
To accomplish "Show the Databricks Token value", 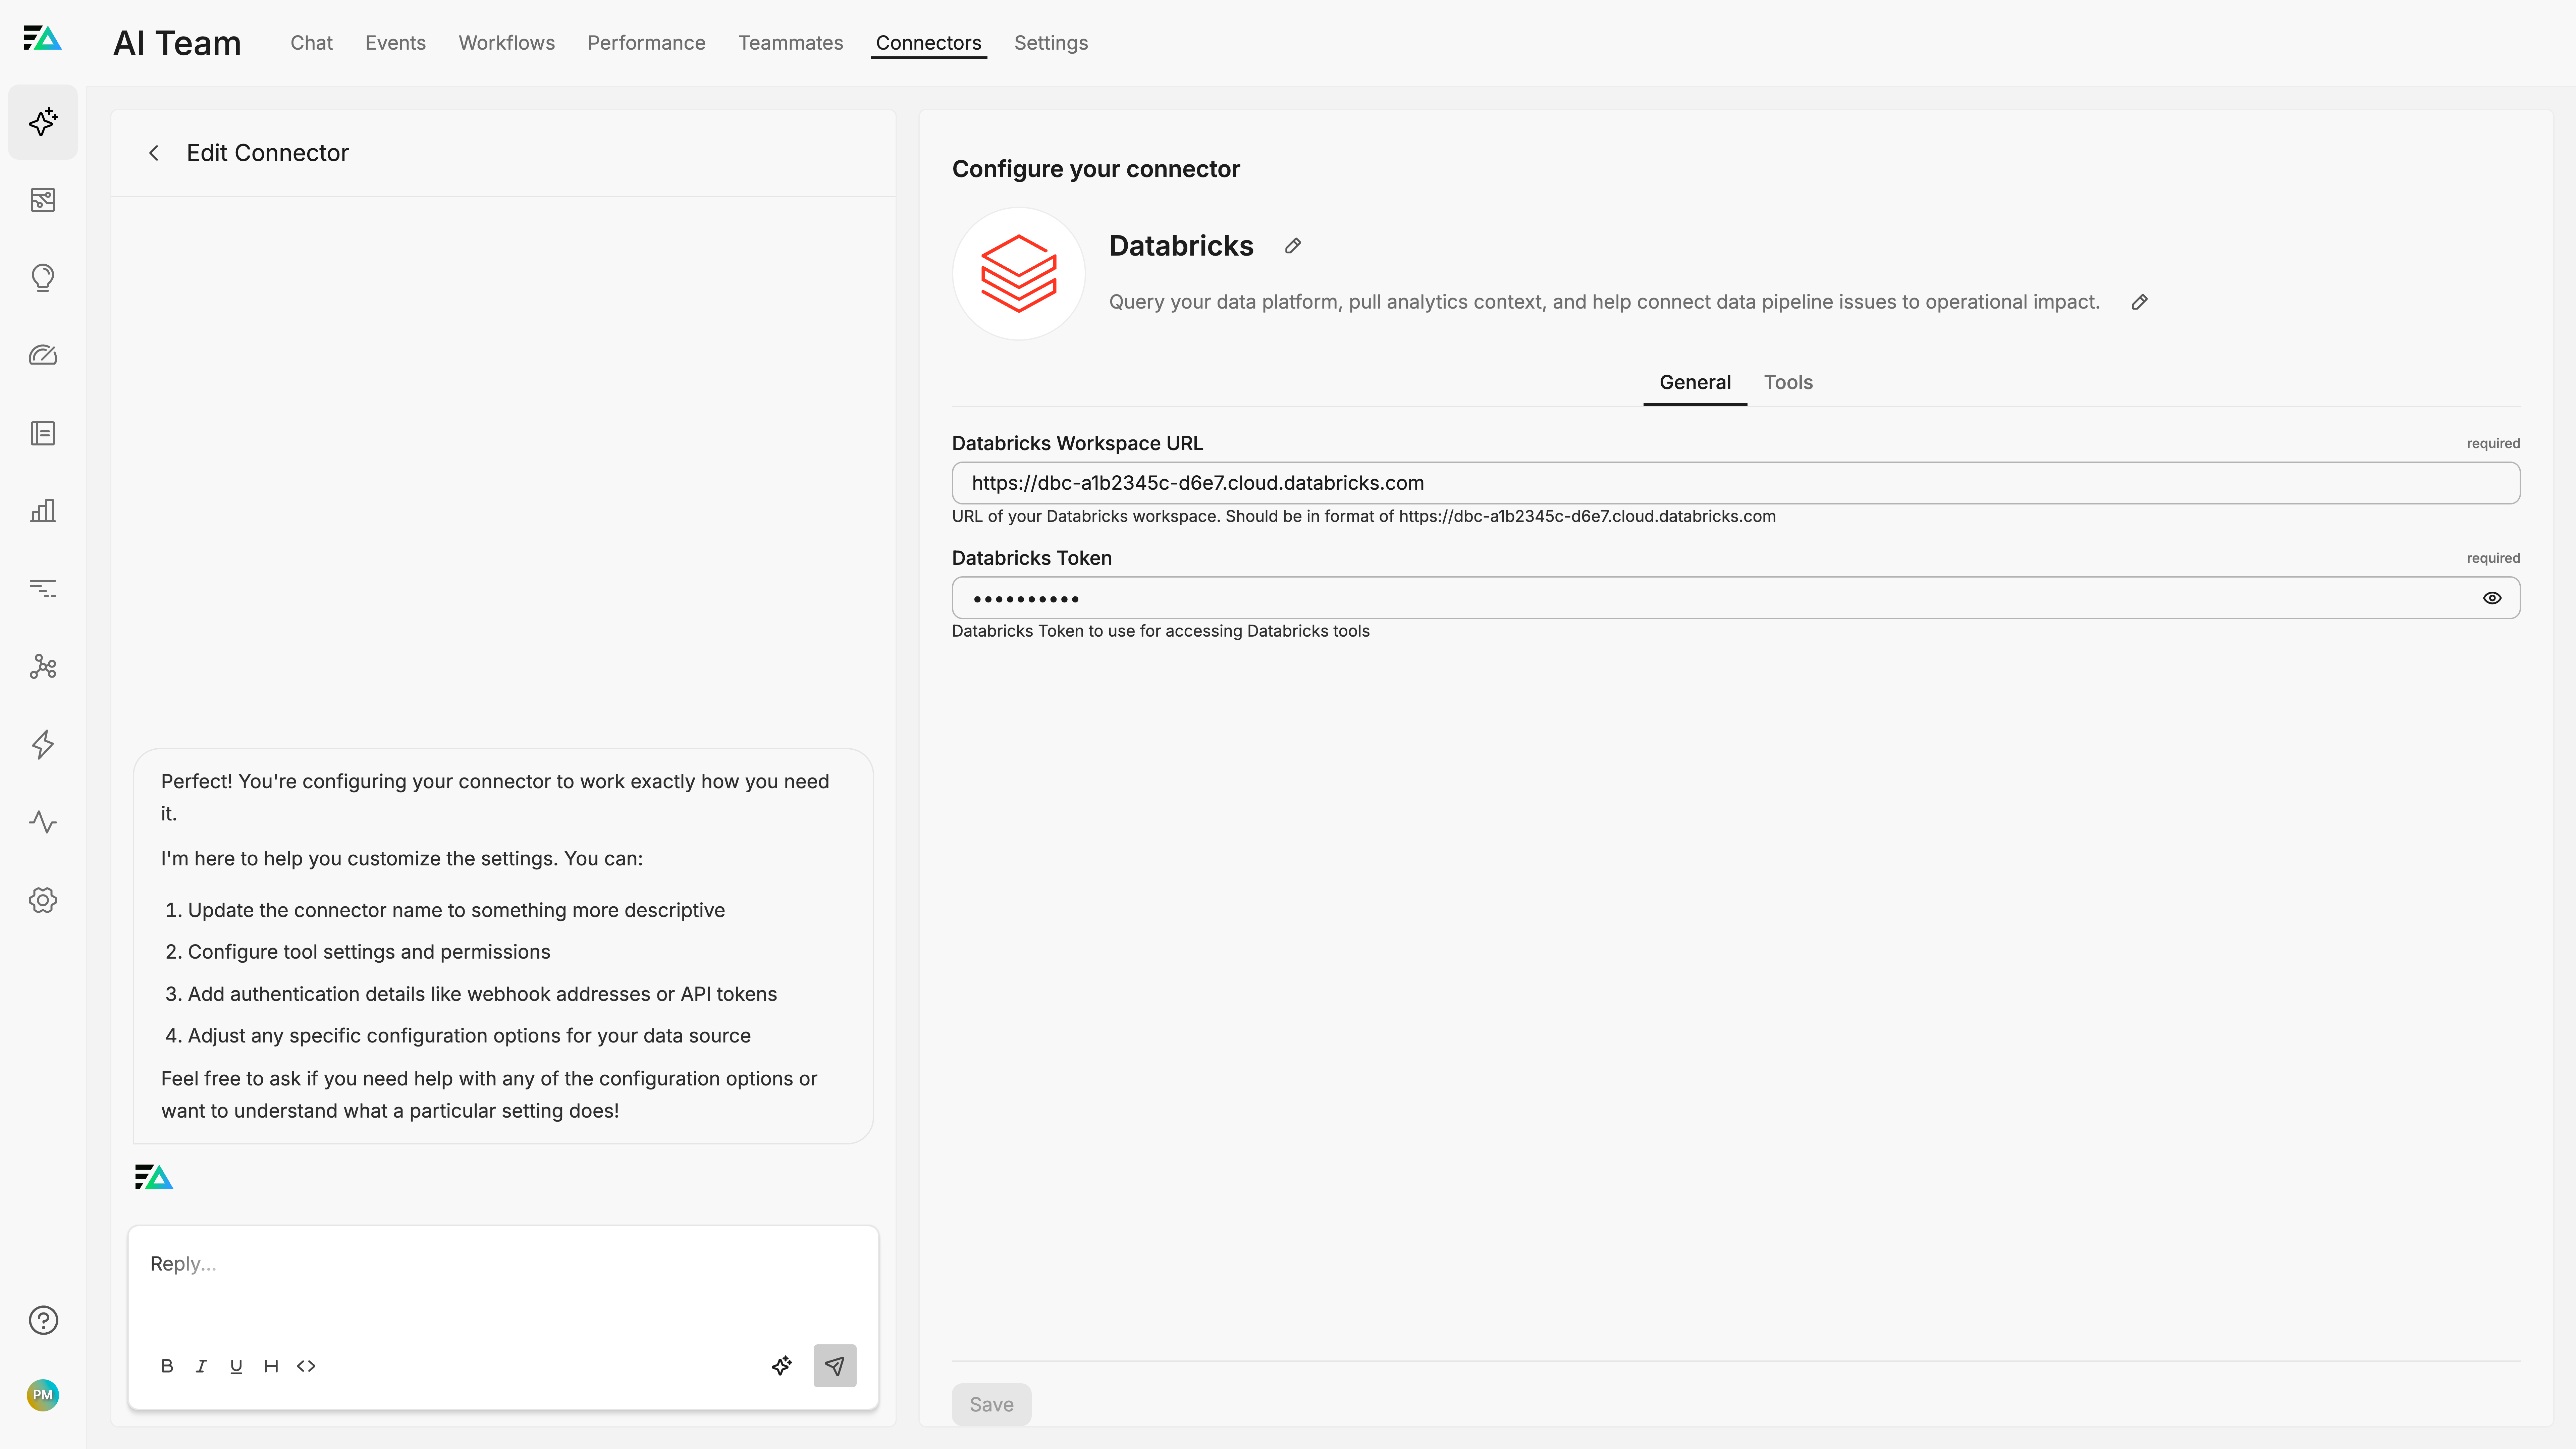I will [x=2492, y=598].
